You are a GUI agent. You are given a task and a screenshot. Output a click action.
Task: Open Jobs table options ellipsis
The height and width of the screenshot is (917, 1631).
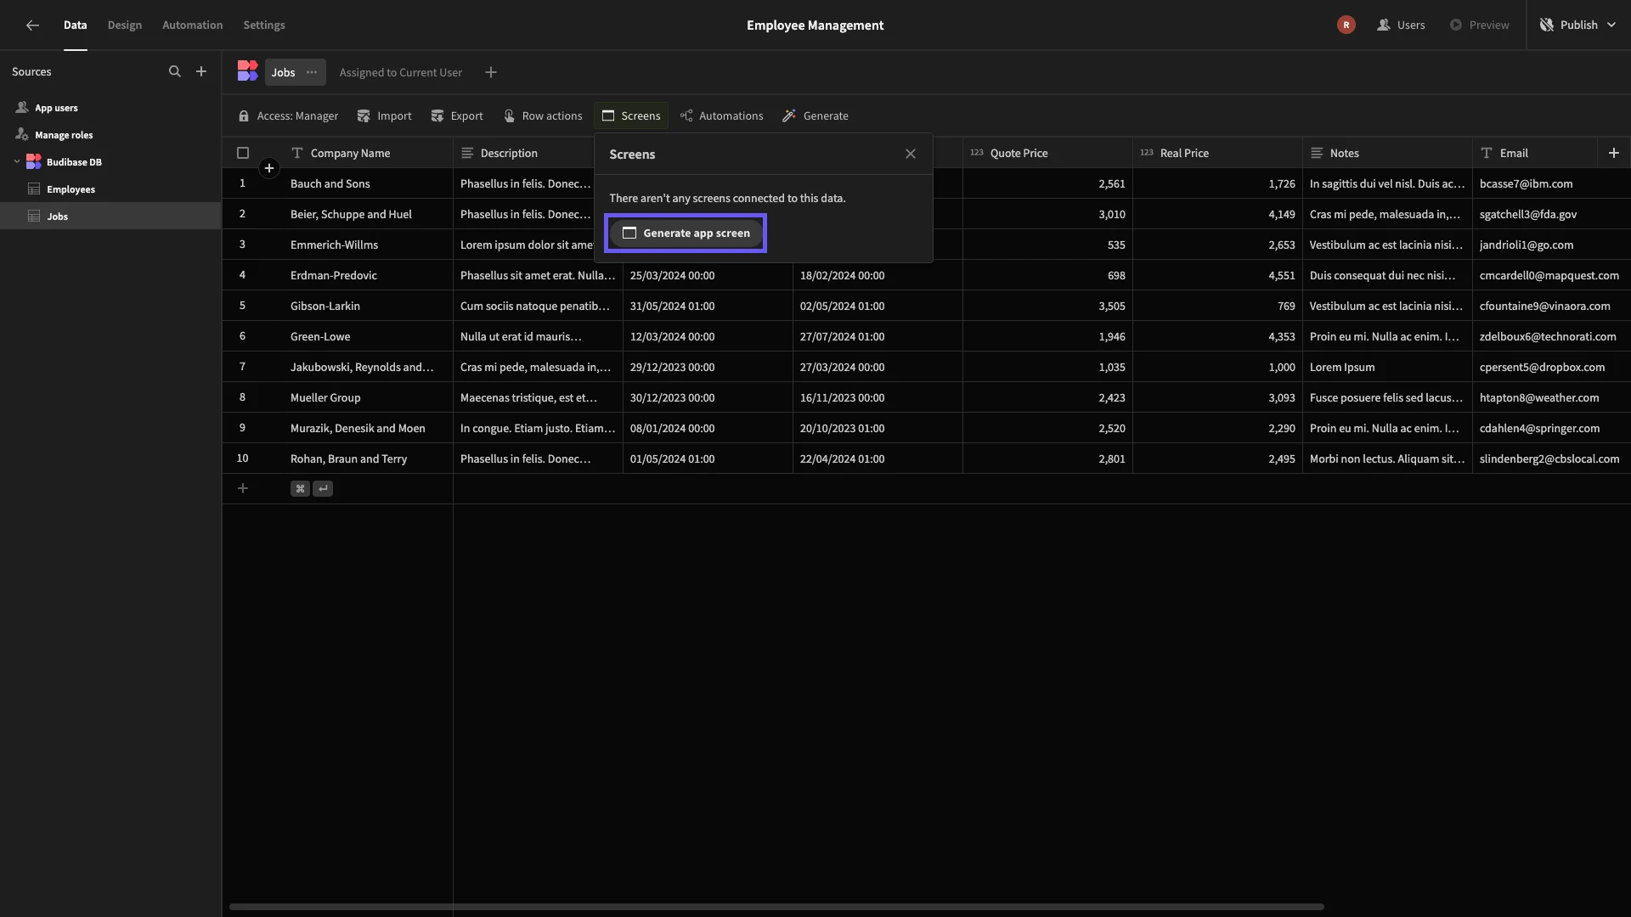pyautogui.click(x=312, y=72)
